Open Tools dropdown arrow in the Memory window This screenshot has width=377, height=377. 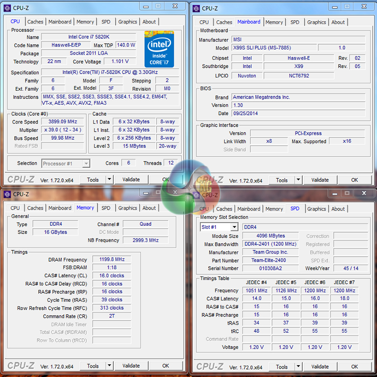(109, 366)
